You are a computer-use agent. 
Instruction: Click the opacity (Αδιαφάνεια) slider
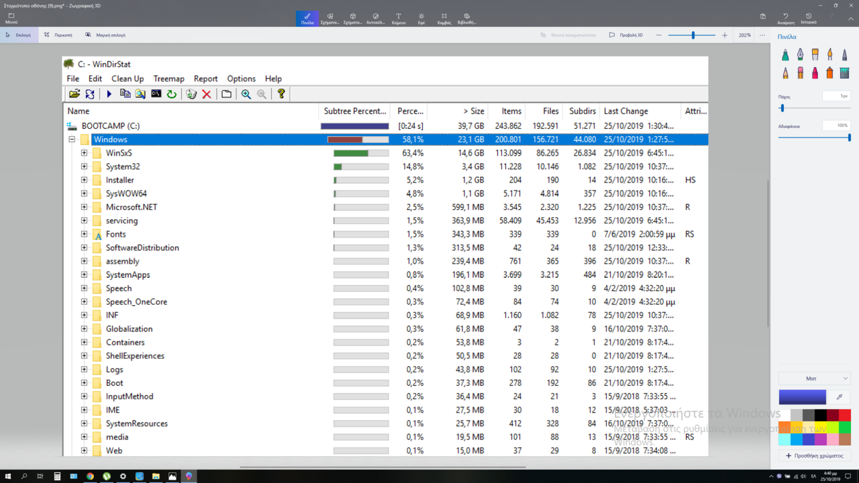coord(814,138)
